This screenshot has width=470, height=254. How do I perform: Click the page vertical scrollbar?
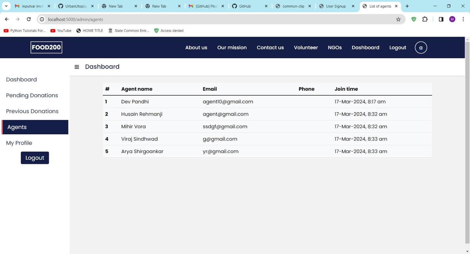pyautogui.click(x=467, y=143)
